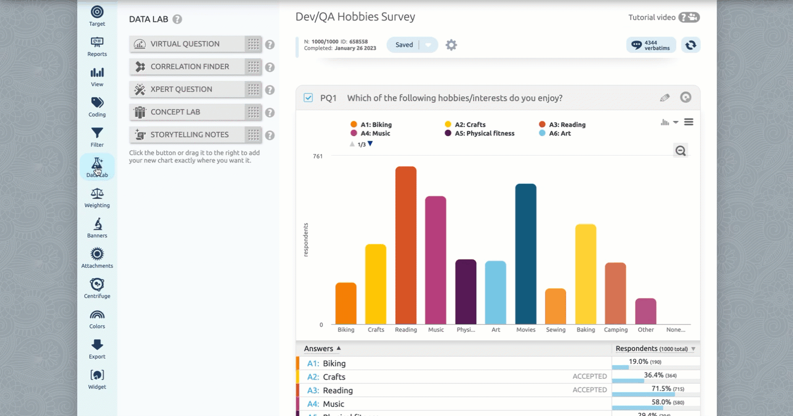
Task: Edit PQ1 question with pencil icon
Action: click(x=664, y=98)
